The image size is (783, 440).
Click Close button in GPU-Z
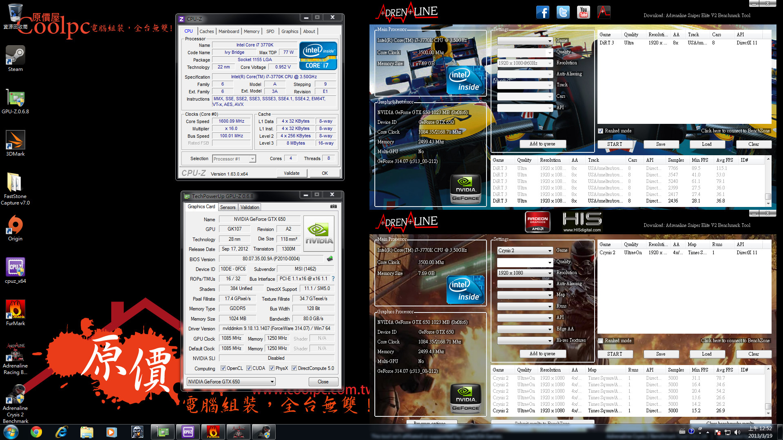pyautogui.click(x=323, y=382)
